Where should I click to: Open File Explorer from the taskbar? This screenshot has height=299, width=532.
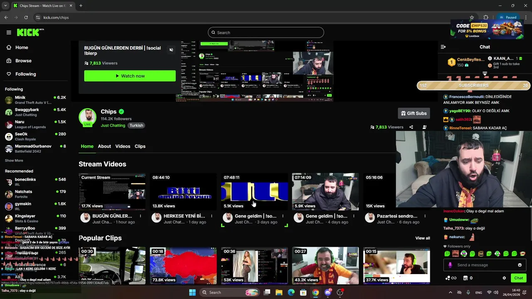click(x=279, y=292)
